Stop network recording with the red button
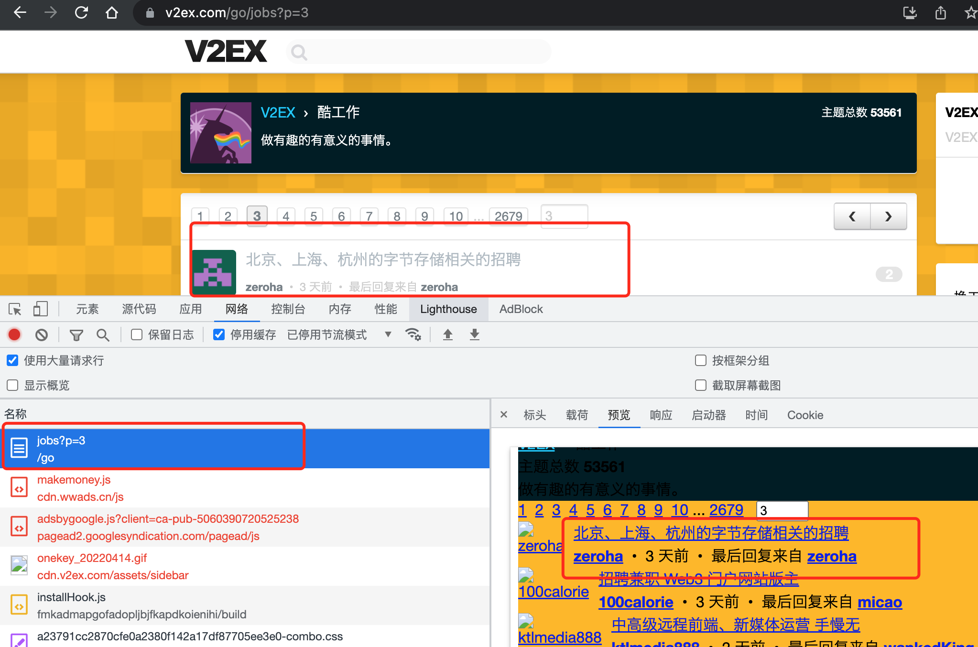The height and width of the screenshot is (647, 978). click(14, 334)
